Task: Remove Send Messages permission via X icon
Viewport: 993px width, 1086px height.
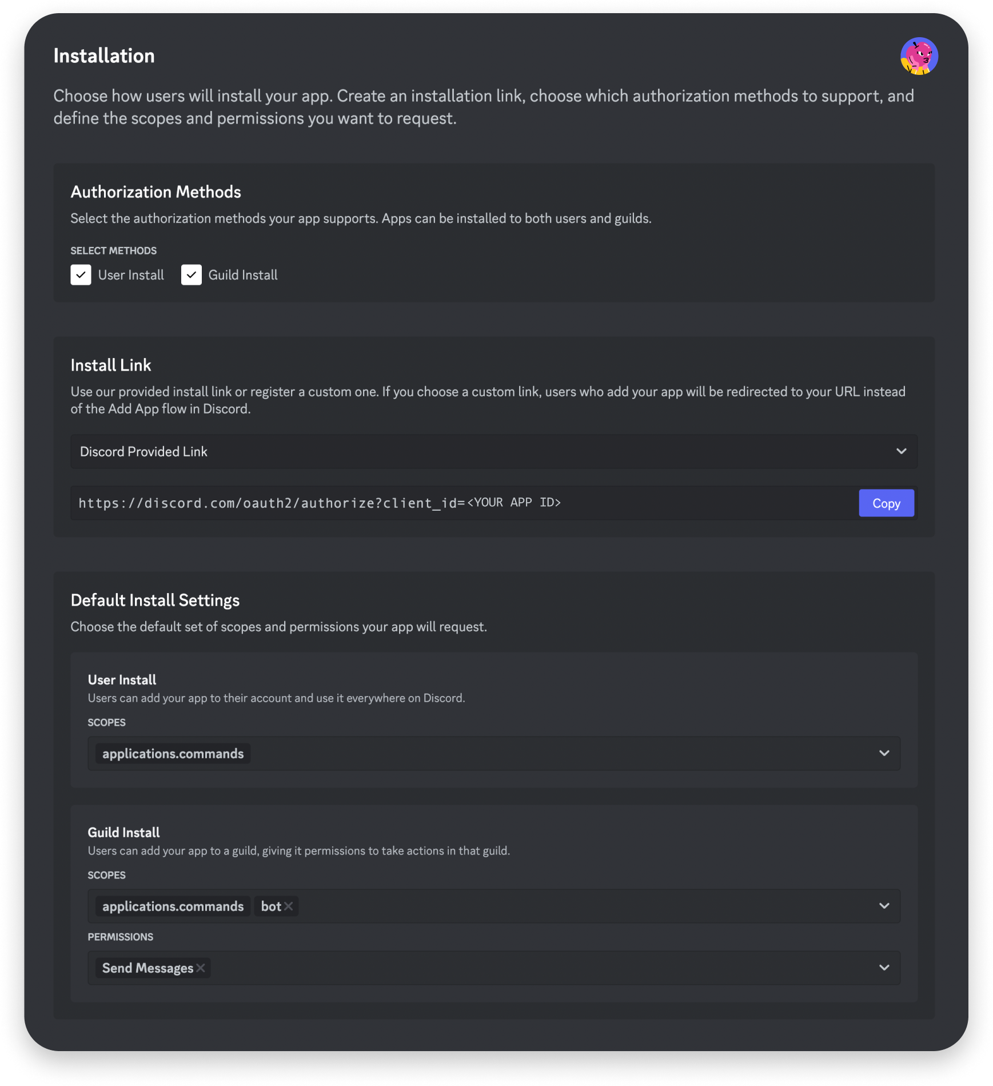Action: [x=201, y=968]
